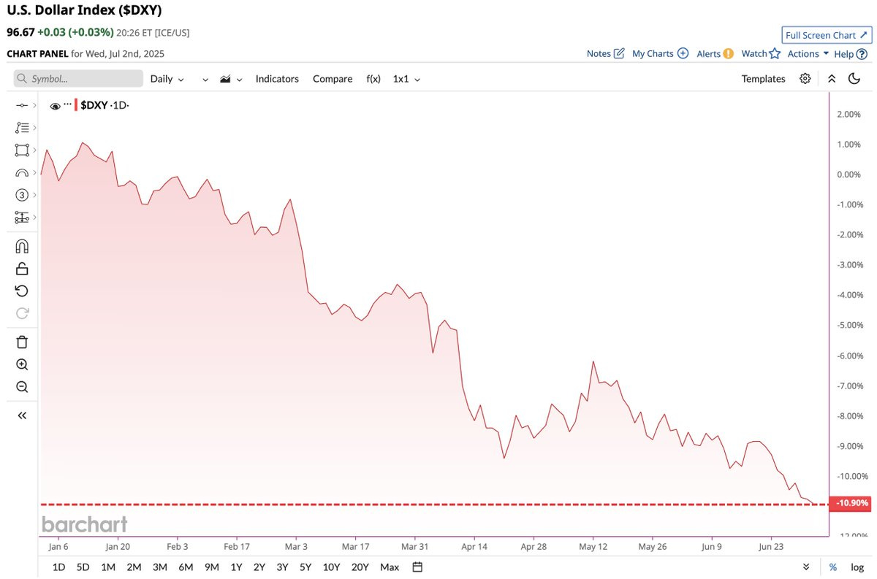Delete drawings with the trash can
The width and height of the screenshot is (877, 579).
(x=22, y=342)
